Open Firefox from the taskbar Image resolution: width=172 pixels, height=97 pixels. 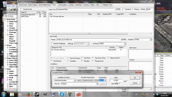[28, 94]
